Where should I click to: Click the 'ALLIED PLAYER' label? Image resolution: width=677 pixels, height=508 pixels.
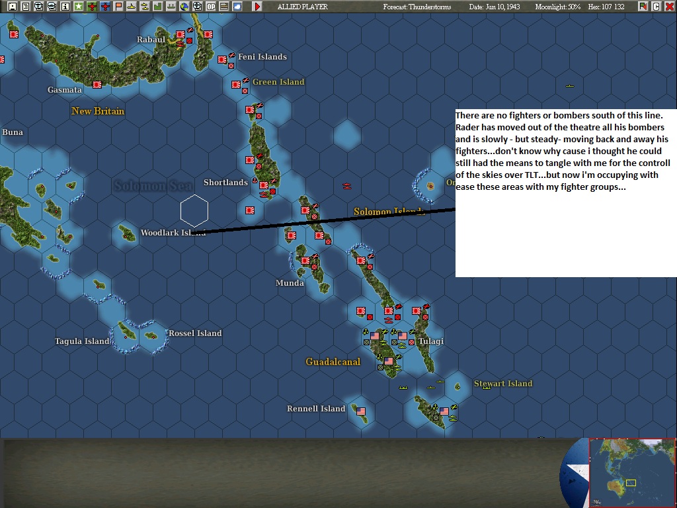tap(303, 7)
